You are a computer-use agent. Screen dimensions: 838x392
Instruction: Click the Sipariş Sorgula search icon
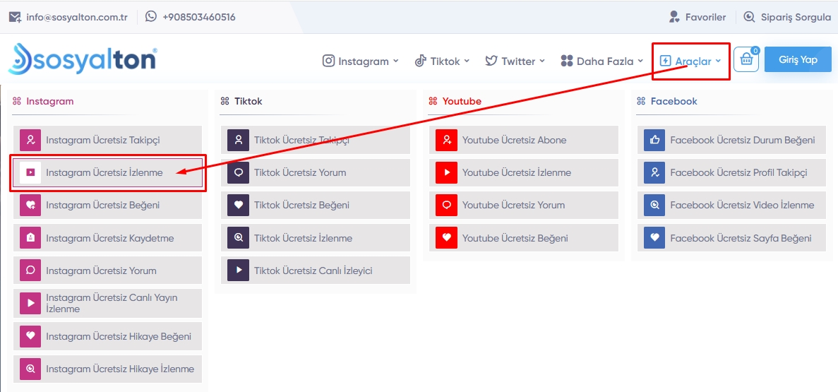(x=750, y=17)
